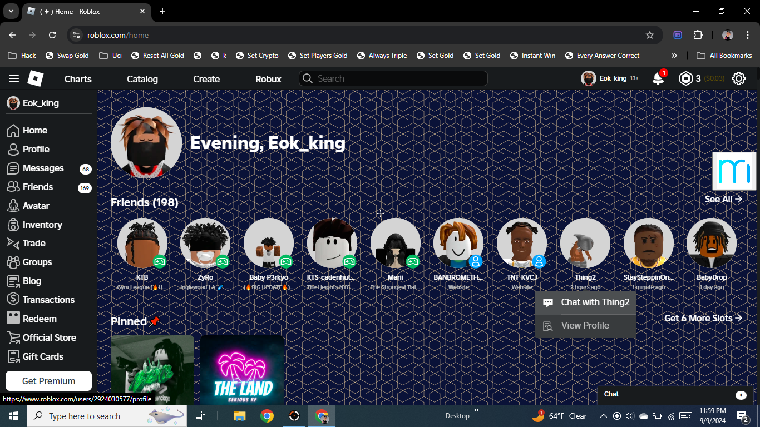Open friend TNT_KVCJ's avatar
Viewport: 760px width, 427px height.
(522, 243)
